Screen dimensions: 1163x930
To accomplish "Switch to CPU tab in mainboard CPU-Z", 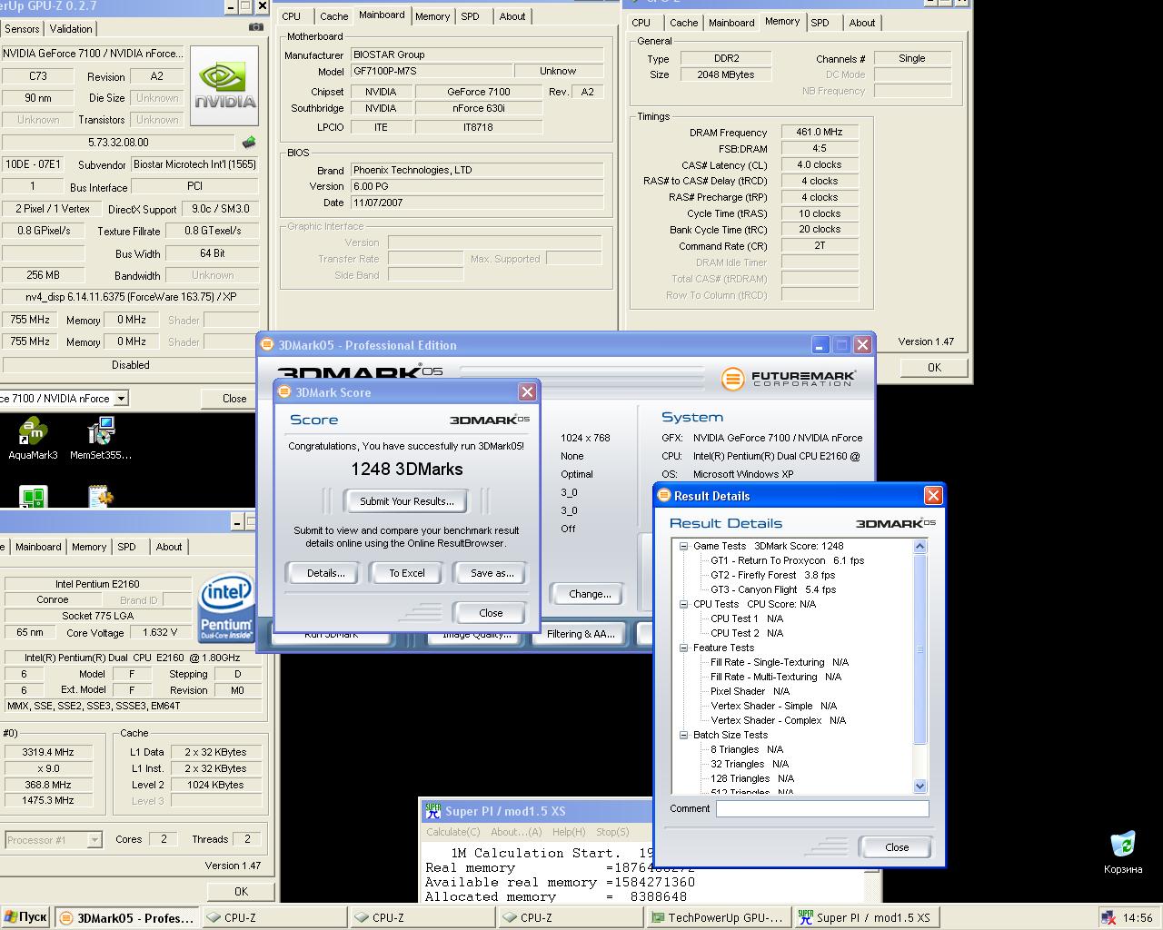I will click(x=291, y=16).
